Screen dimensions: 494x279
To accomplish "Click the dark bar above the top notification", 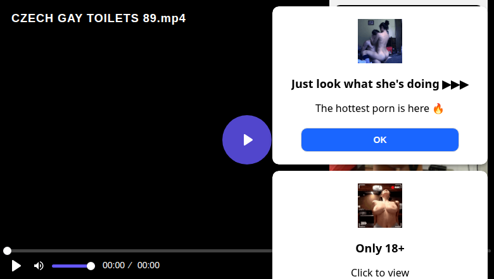I will [x=408, y=5].
